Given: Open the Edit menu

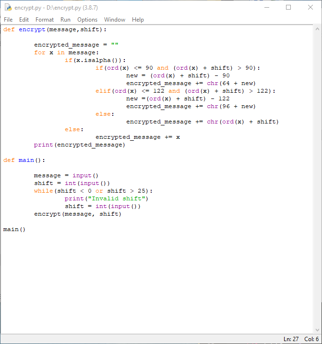Looking at the screenshot, I should click(24, 20).
